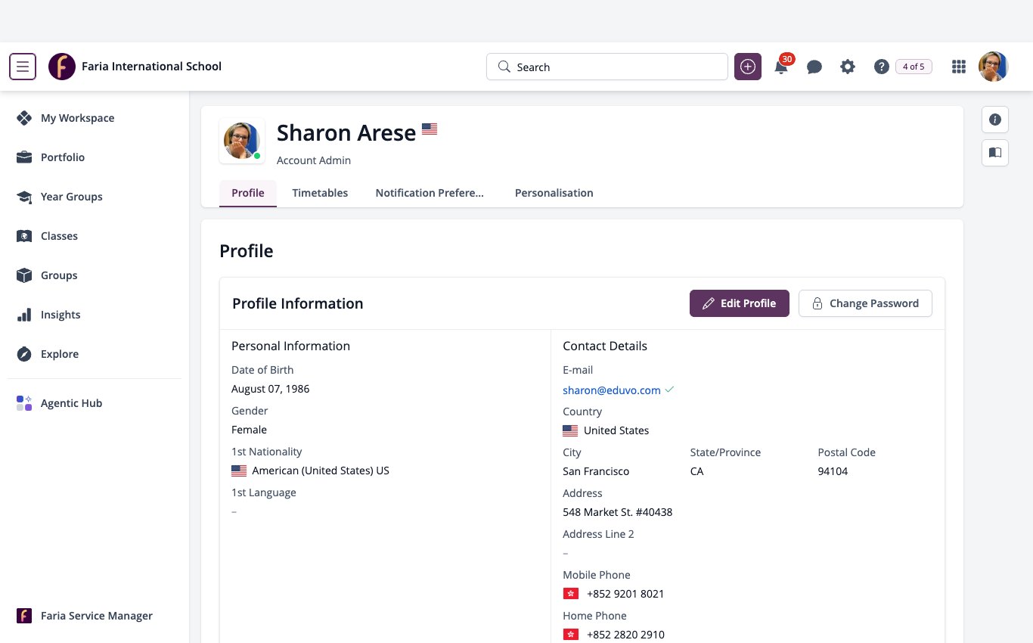The width and height of the screenshot is (1033, 643).
Task: Click the '+852 9201 8021' mobile number
Action: [x=625, y=594]
